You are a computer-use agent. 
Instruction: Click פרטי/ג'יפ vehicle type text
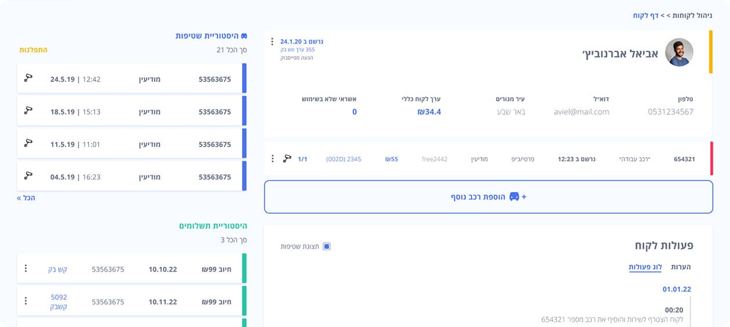[523, 159]
